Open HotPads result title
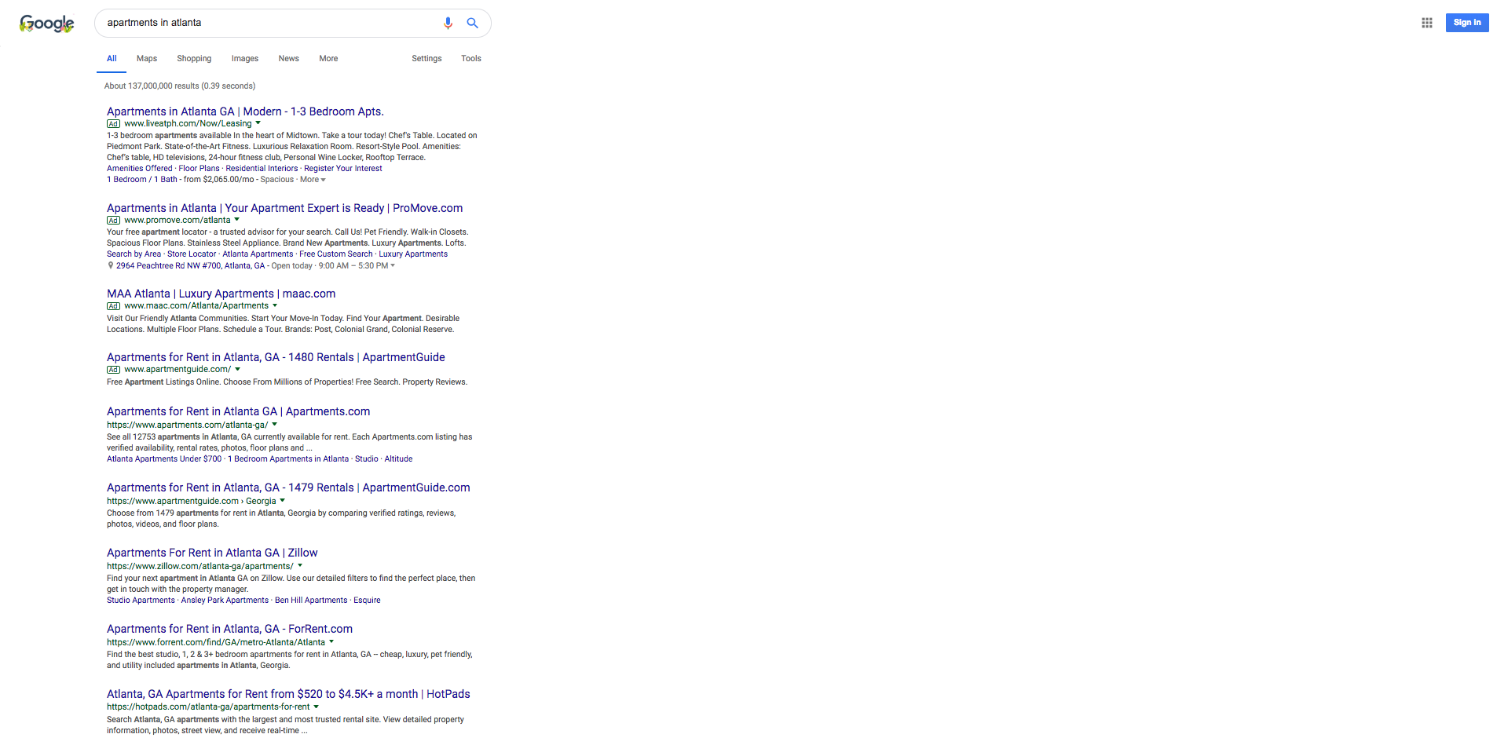This screenshot has height=745, width=1508. click(x=288, y=694)
